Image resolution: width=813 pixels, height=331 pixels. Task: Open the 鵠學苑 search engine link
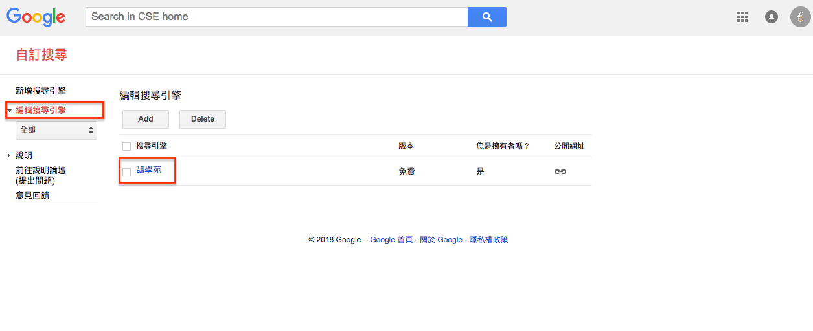148,171
